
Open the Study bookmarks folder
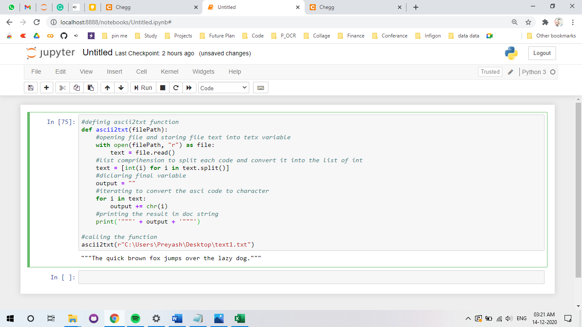(x=146, y=36)
